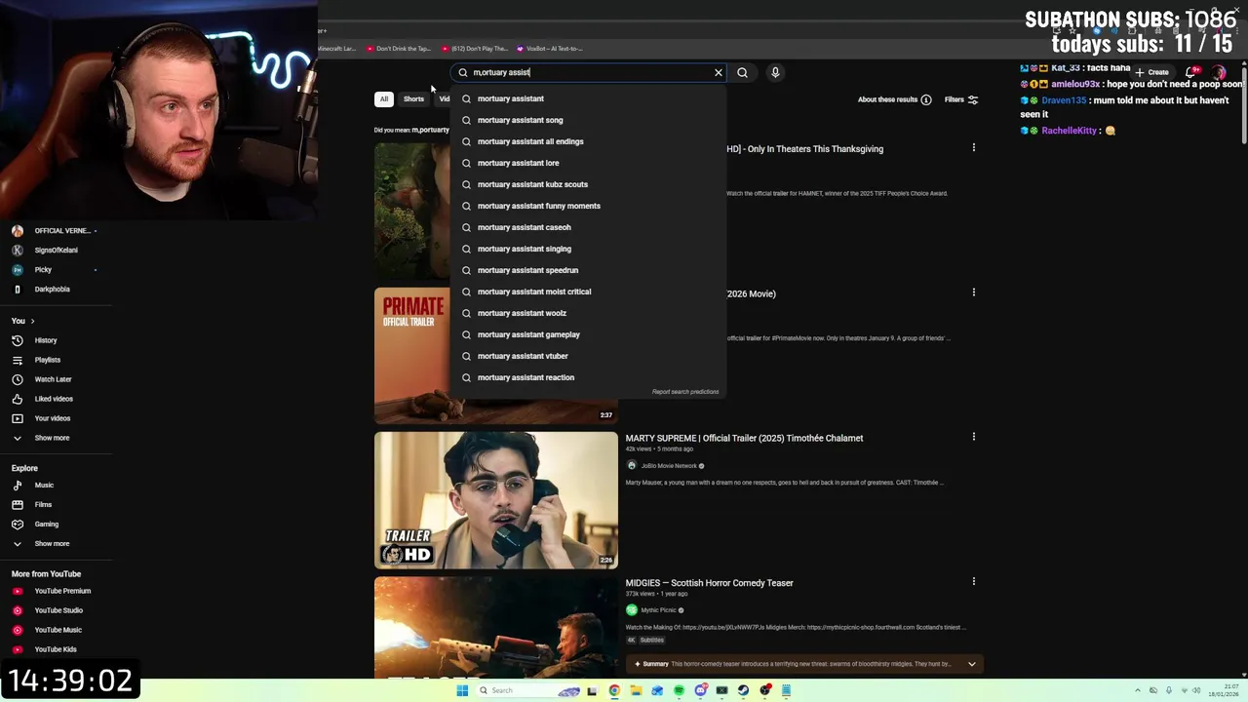This screenshot has width=1248, height=702.
Task: Select the Shorts filter chip
Action: coord(413,98)
